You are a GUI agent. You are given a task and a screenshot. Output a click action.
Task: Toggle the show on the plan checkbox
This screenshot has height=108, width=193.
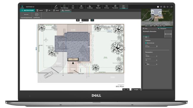coord(146,43)
